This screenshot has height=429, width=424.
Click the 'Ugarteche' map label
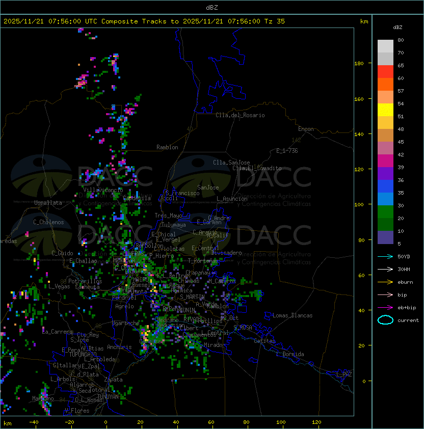pyautogui.click(x=126, y=323)
